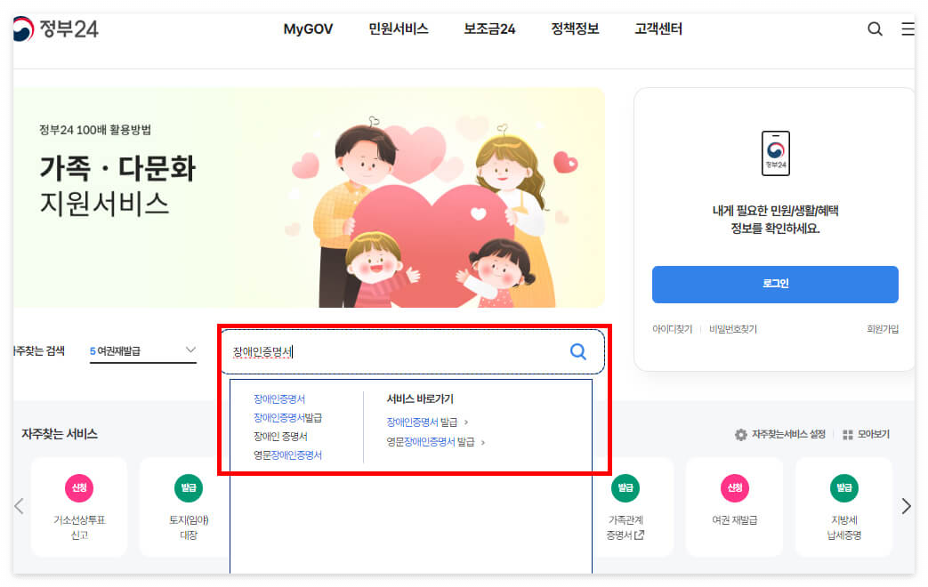928x587 pixels.
Task: Select the 영문장애인증명서 search suggestion
Action: click(290, 454)
